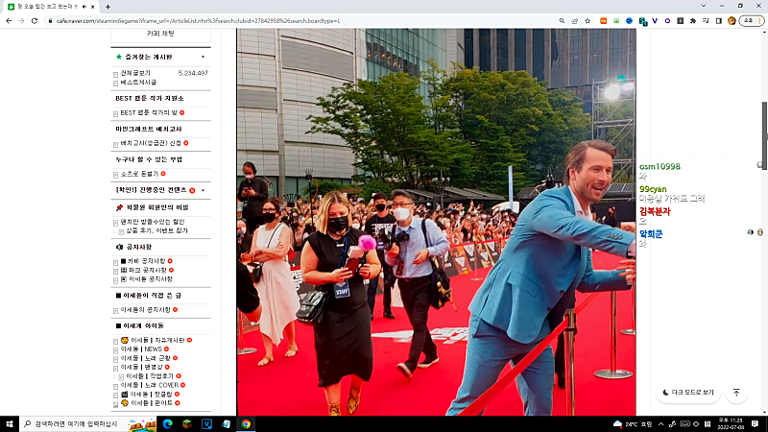Open a new browser tab

coord(108,7)
